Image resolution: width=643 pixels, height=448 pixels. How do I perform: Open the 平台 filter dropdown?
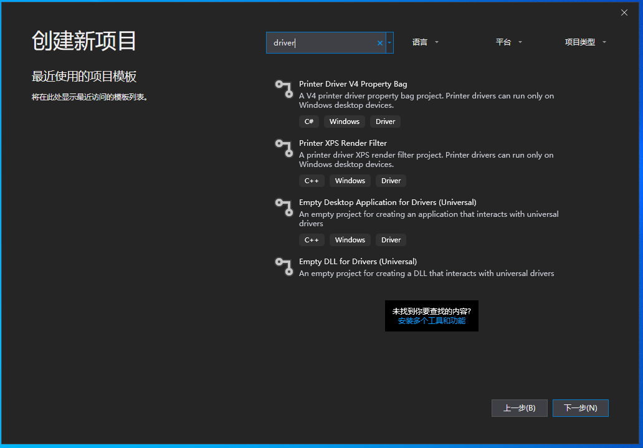508,42
